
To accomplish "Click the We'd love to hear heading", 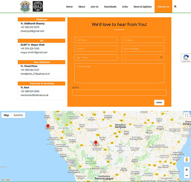I will pyautogui.click(x=119, y=24).
